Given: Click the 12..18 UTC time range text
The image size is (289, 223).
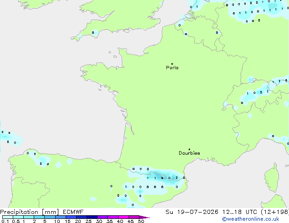Looking at the screenshot, I should tap(240, 212).
